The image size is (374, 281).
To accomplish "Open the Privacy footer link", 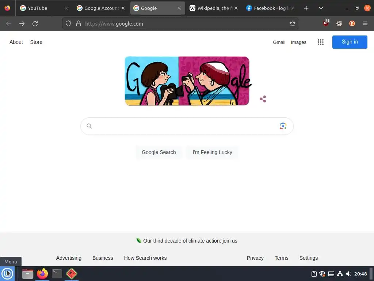I will 255,258.
